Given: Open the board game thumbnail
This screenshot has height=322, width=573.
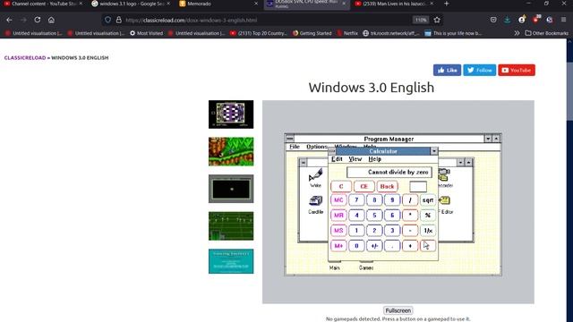Looking at the screenshot, I should point(231,114).
